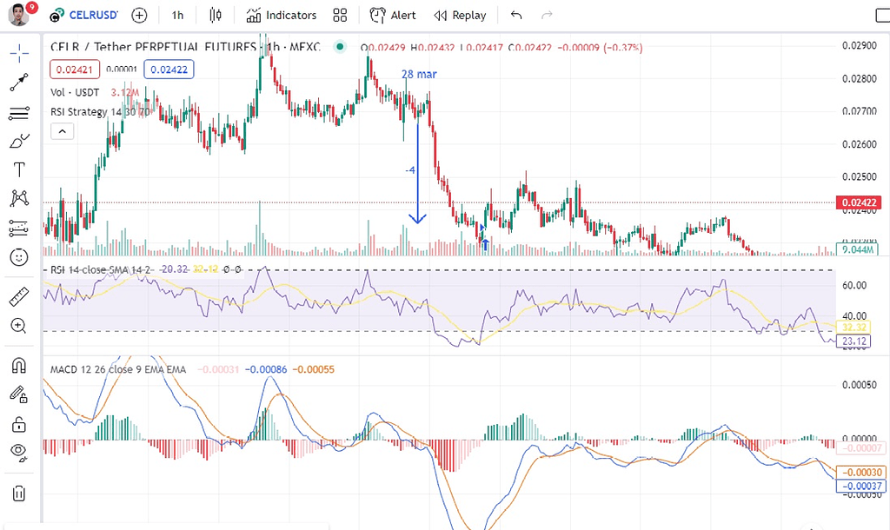Viewport: 890px width, 530px height.
Task: Click the zoom in magnifier tool
Action: tap(19, 326)
